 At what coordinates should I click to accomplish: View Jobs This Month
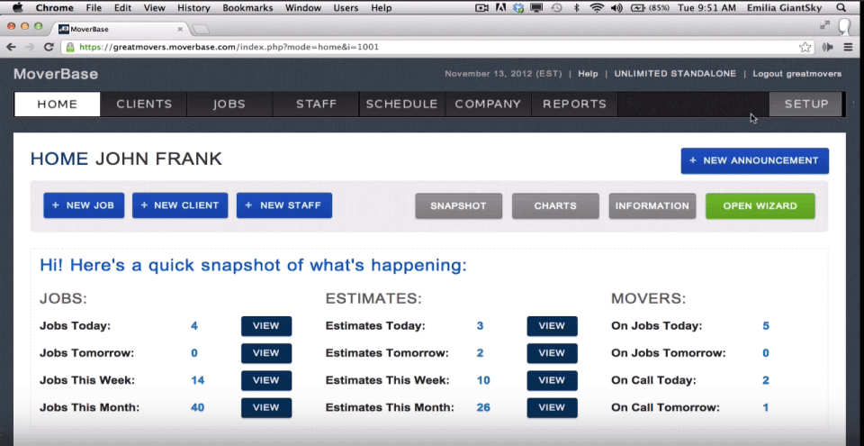click(x=266, y=407)
